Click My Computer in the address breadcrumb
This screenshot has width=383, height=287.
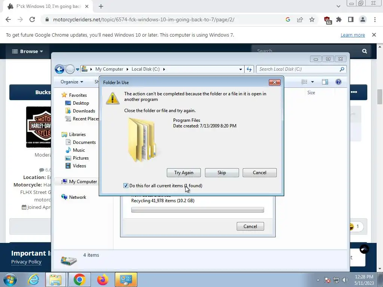point(109,69)
